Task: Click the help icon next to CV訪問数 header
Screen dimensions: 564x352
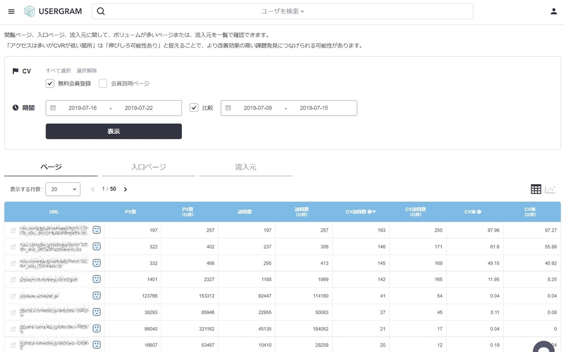Action: pos(369,212)
